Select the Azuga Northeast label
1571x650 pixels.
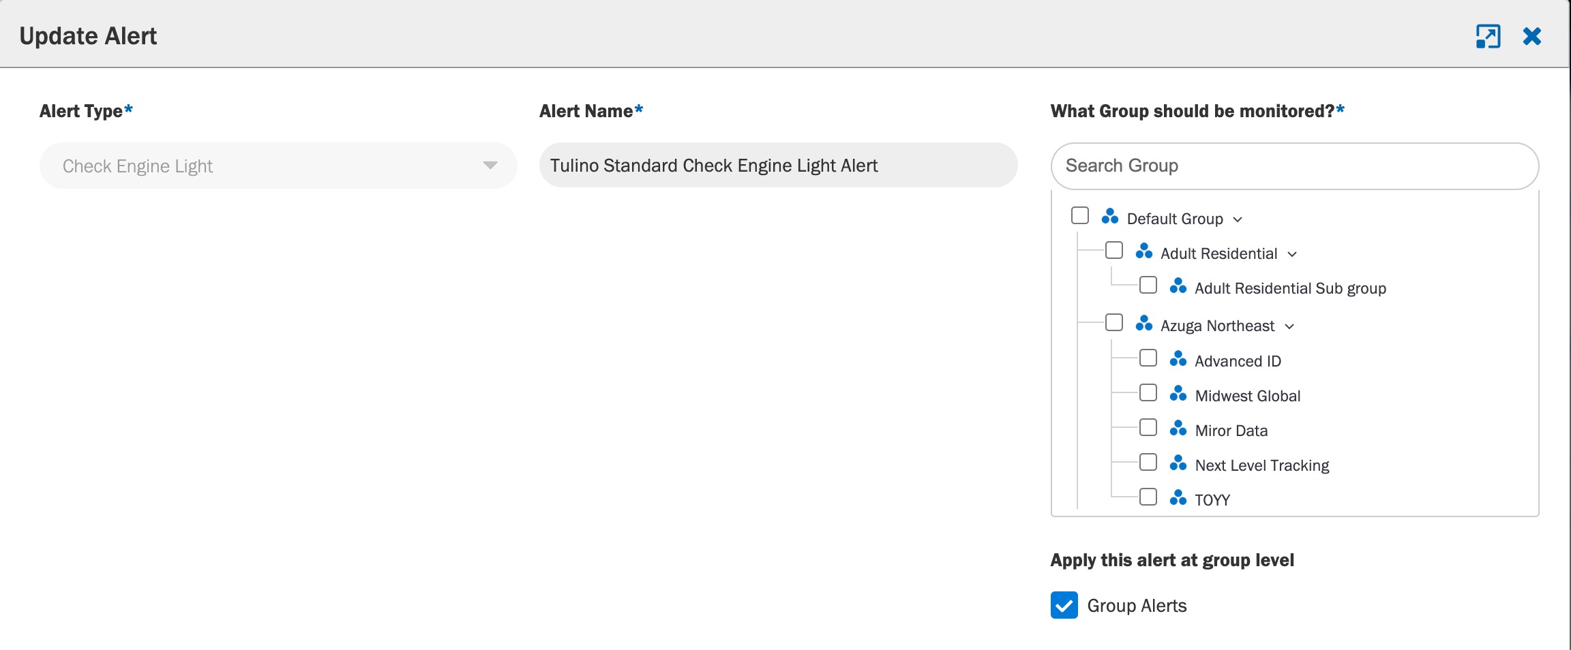pos(1217,326)
